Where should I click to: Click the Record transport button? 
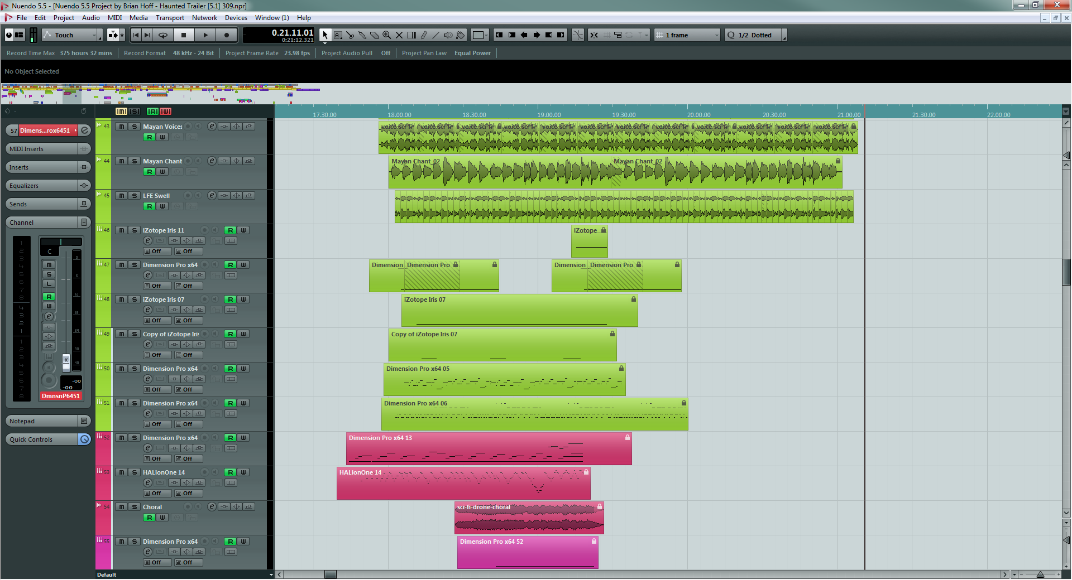coord(227,35)
